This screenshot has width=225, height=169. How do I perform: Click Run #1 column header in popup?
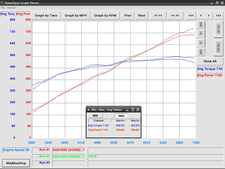(x=118, y=121)
